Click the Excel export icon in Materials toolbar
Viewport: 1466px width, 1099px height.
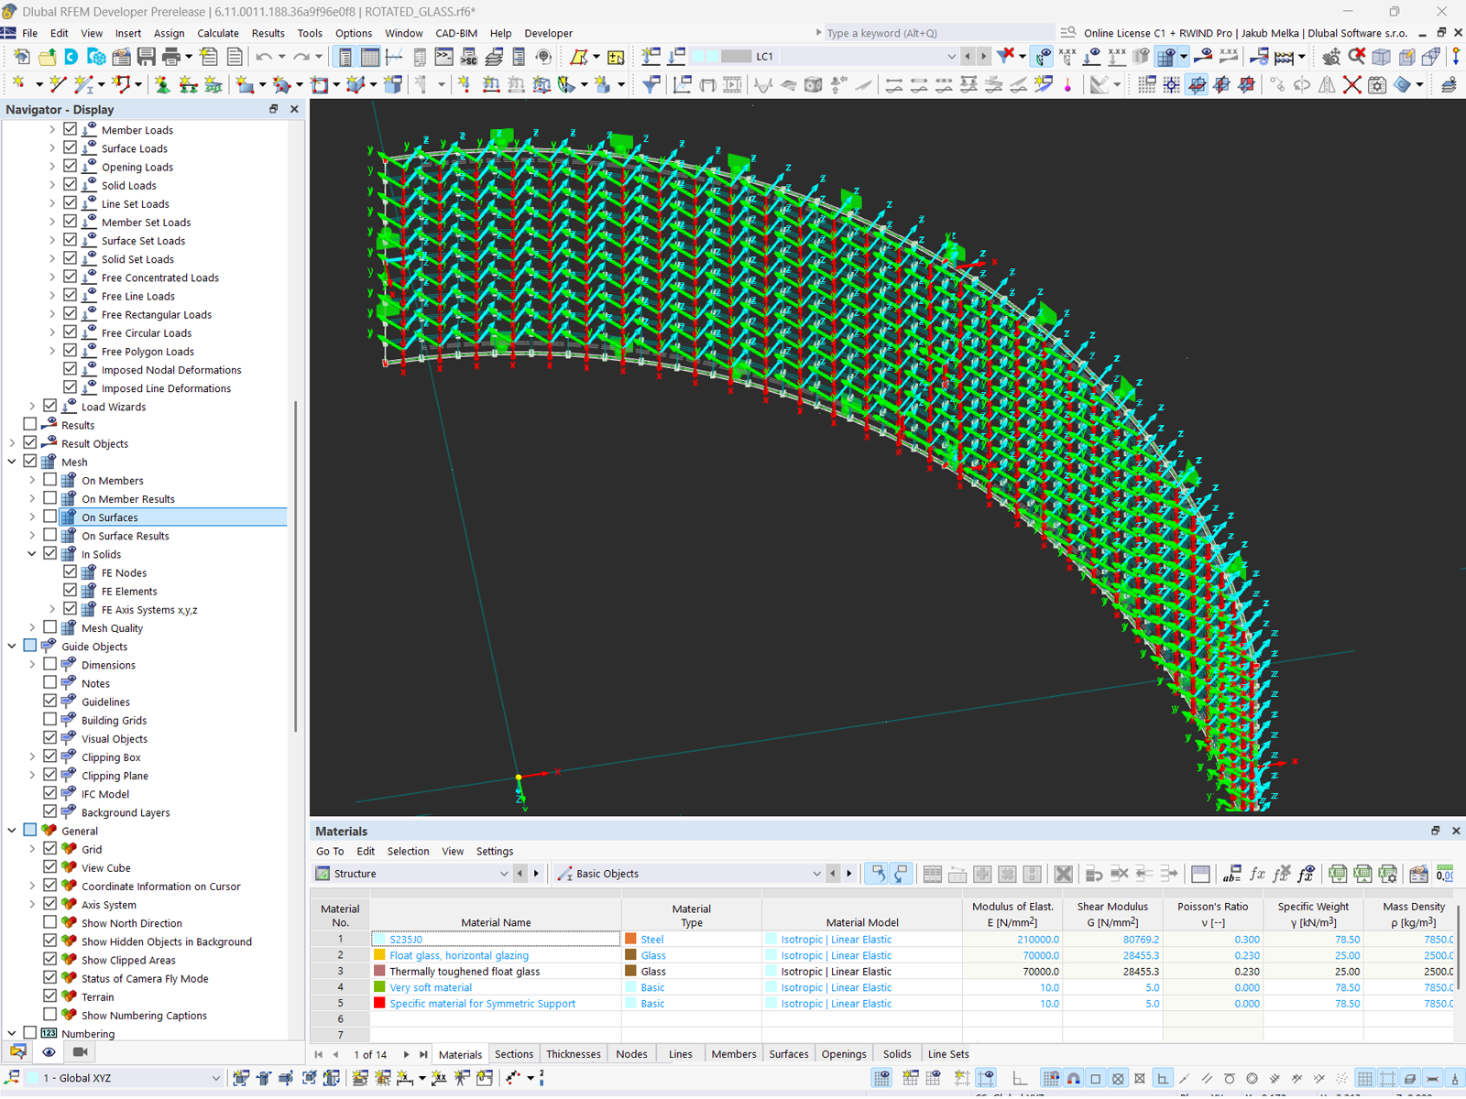1338,874
